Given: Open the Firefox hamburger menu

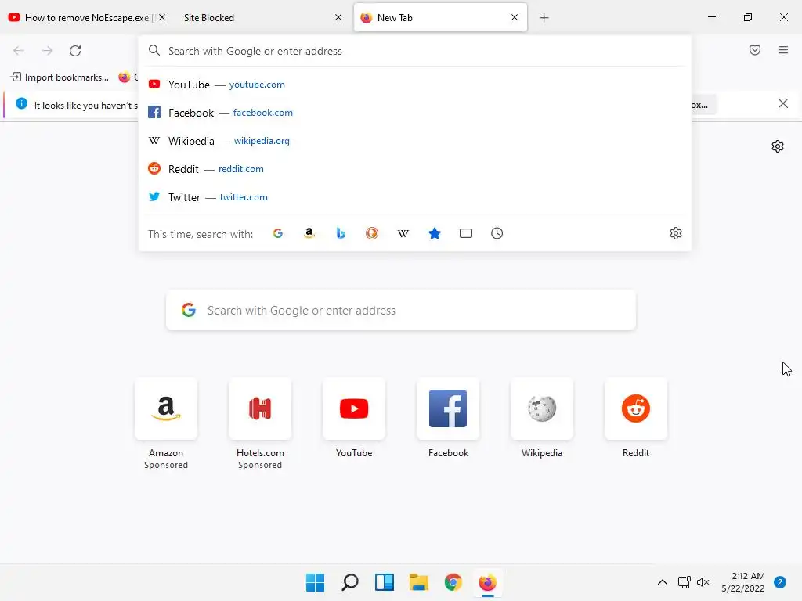Looking at the screenshot, I should click(x=783, y=50).
